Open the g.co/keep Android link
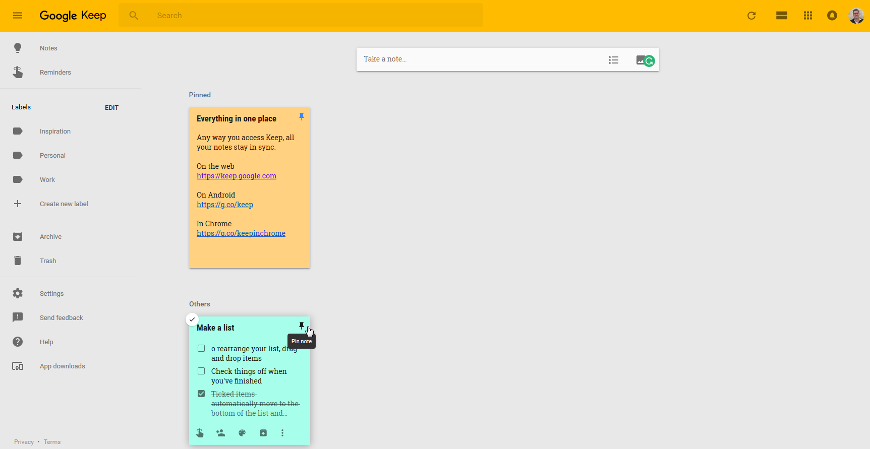This screenshot has width=870, height=449. click(x=225, y=205)
